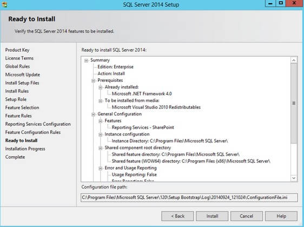Select Microsoft .NET Framework 4.0 row

pyautogui.click(x=142, y=94)
